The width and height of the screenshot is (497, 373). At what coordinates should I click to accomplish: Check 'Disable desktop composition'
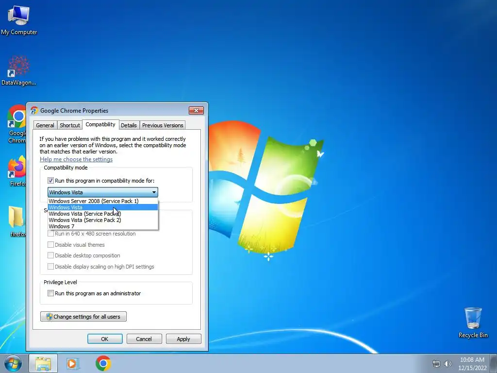(50, 255)
